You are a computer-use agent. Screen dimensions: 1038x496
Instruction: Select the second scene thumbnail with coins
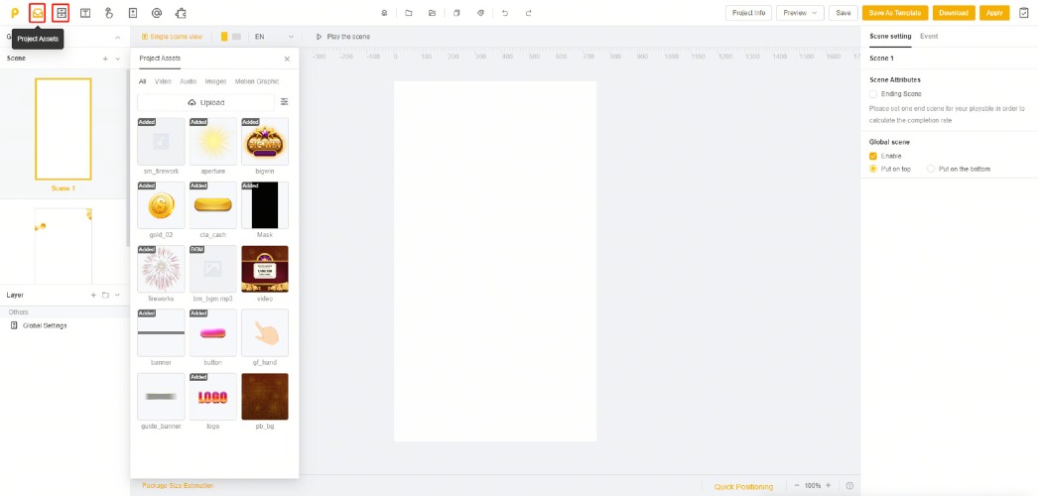(64, 246)
